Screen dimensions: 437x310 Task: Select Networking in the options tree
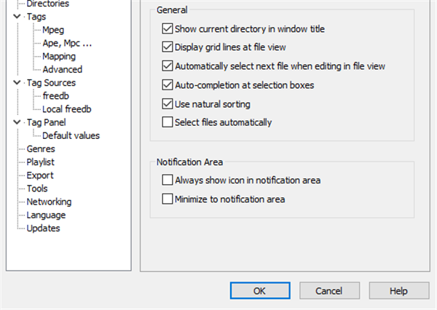click(49, 202)
